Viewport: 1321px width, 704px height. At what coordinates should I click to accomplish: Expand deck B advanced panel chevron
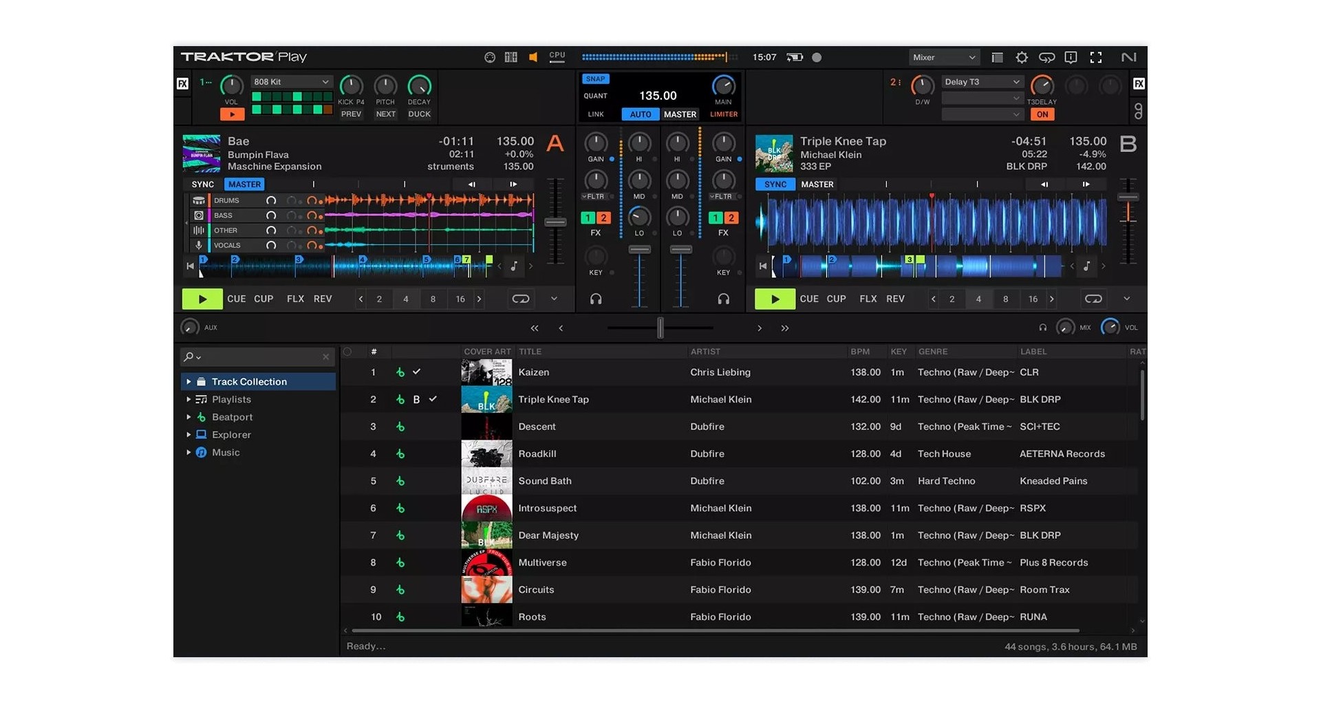point(1126,299)
